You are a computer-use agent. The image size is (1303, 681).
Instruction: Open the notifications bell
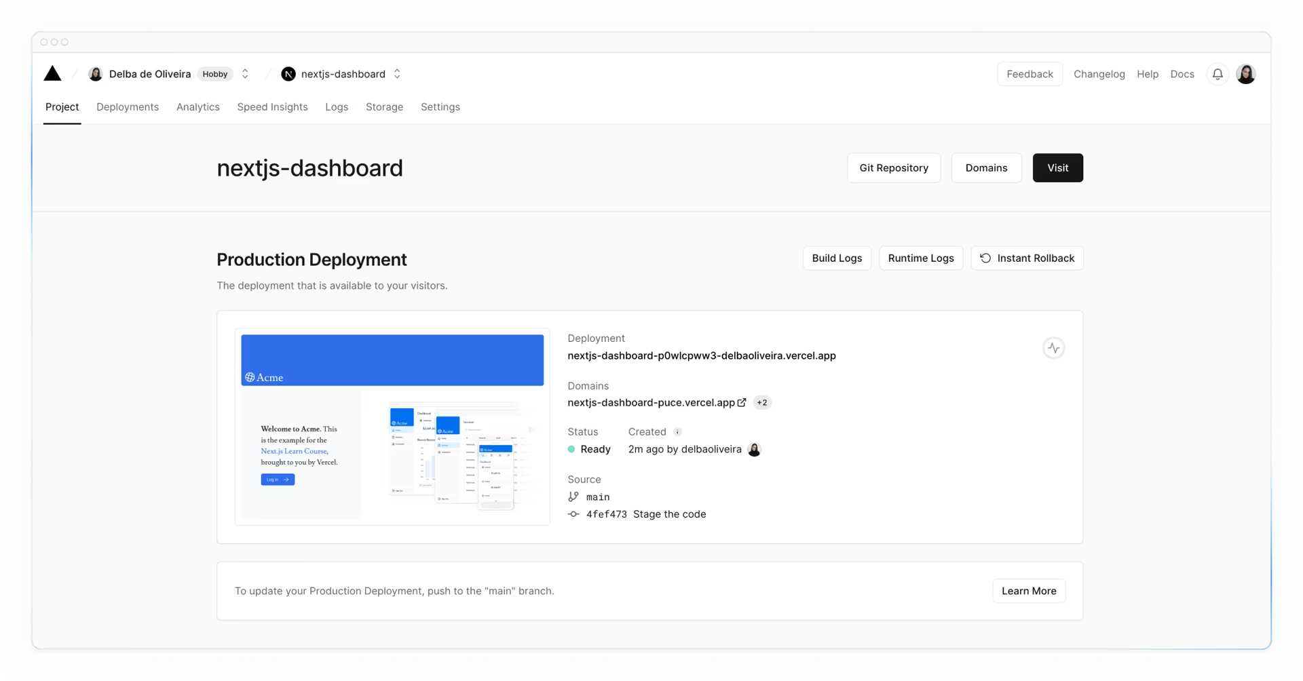[x=1217, y=74]
